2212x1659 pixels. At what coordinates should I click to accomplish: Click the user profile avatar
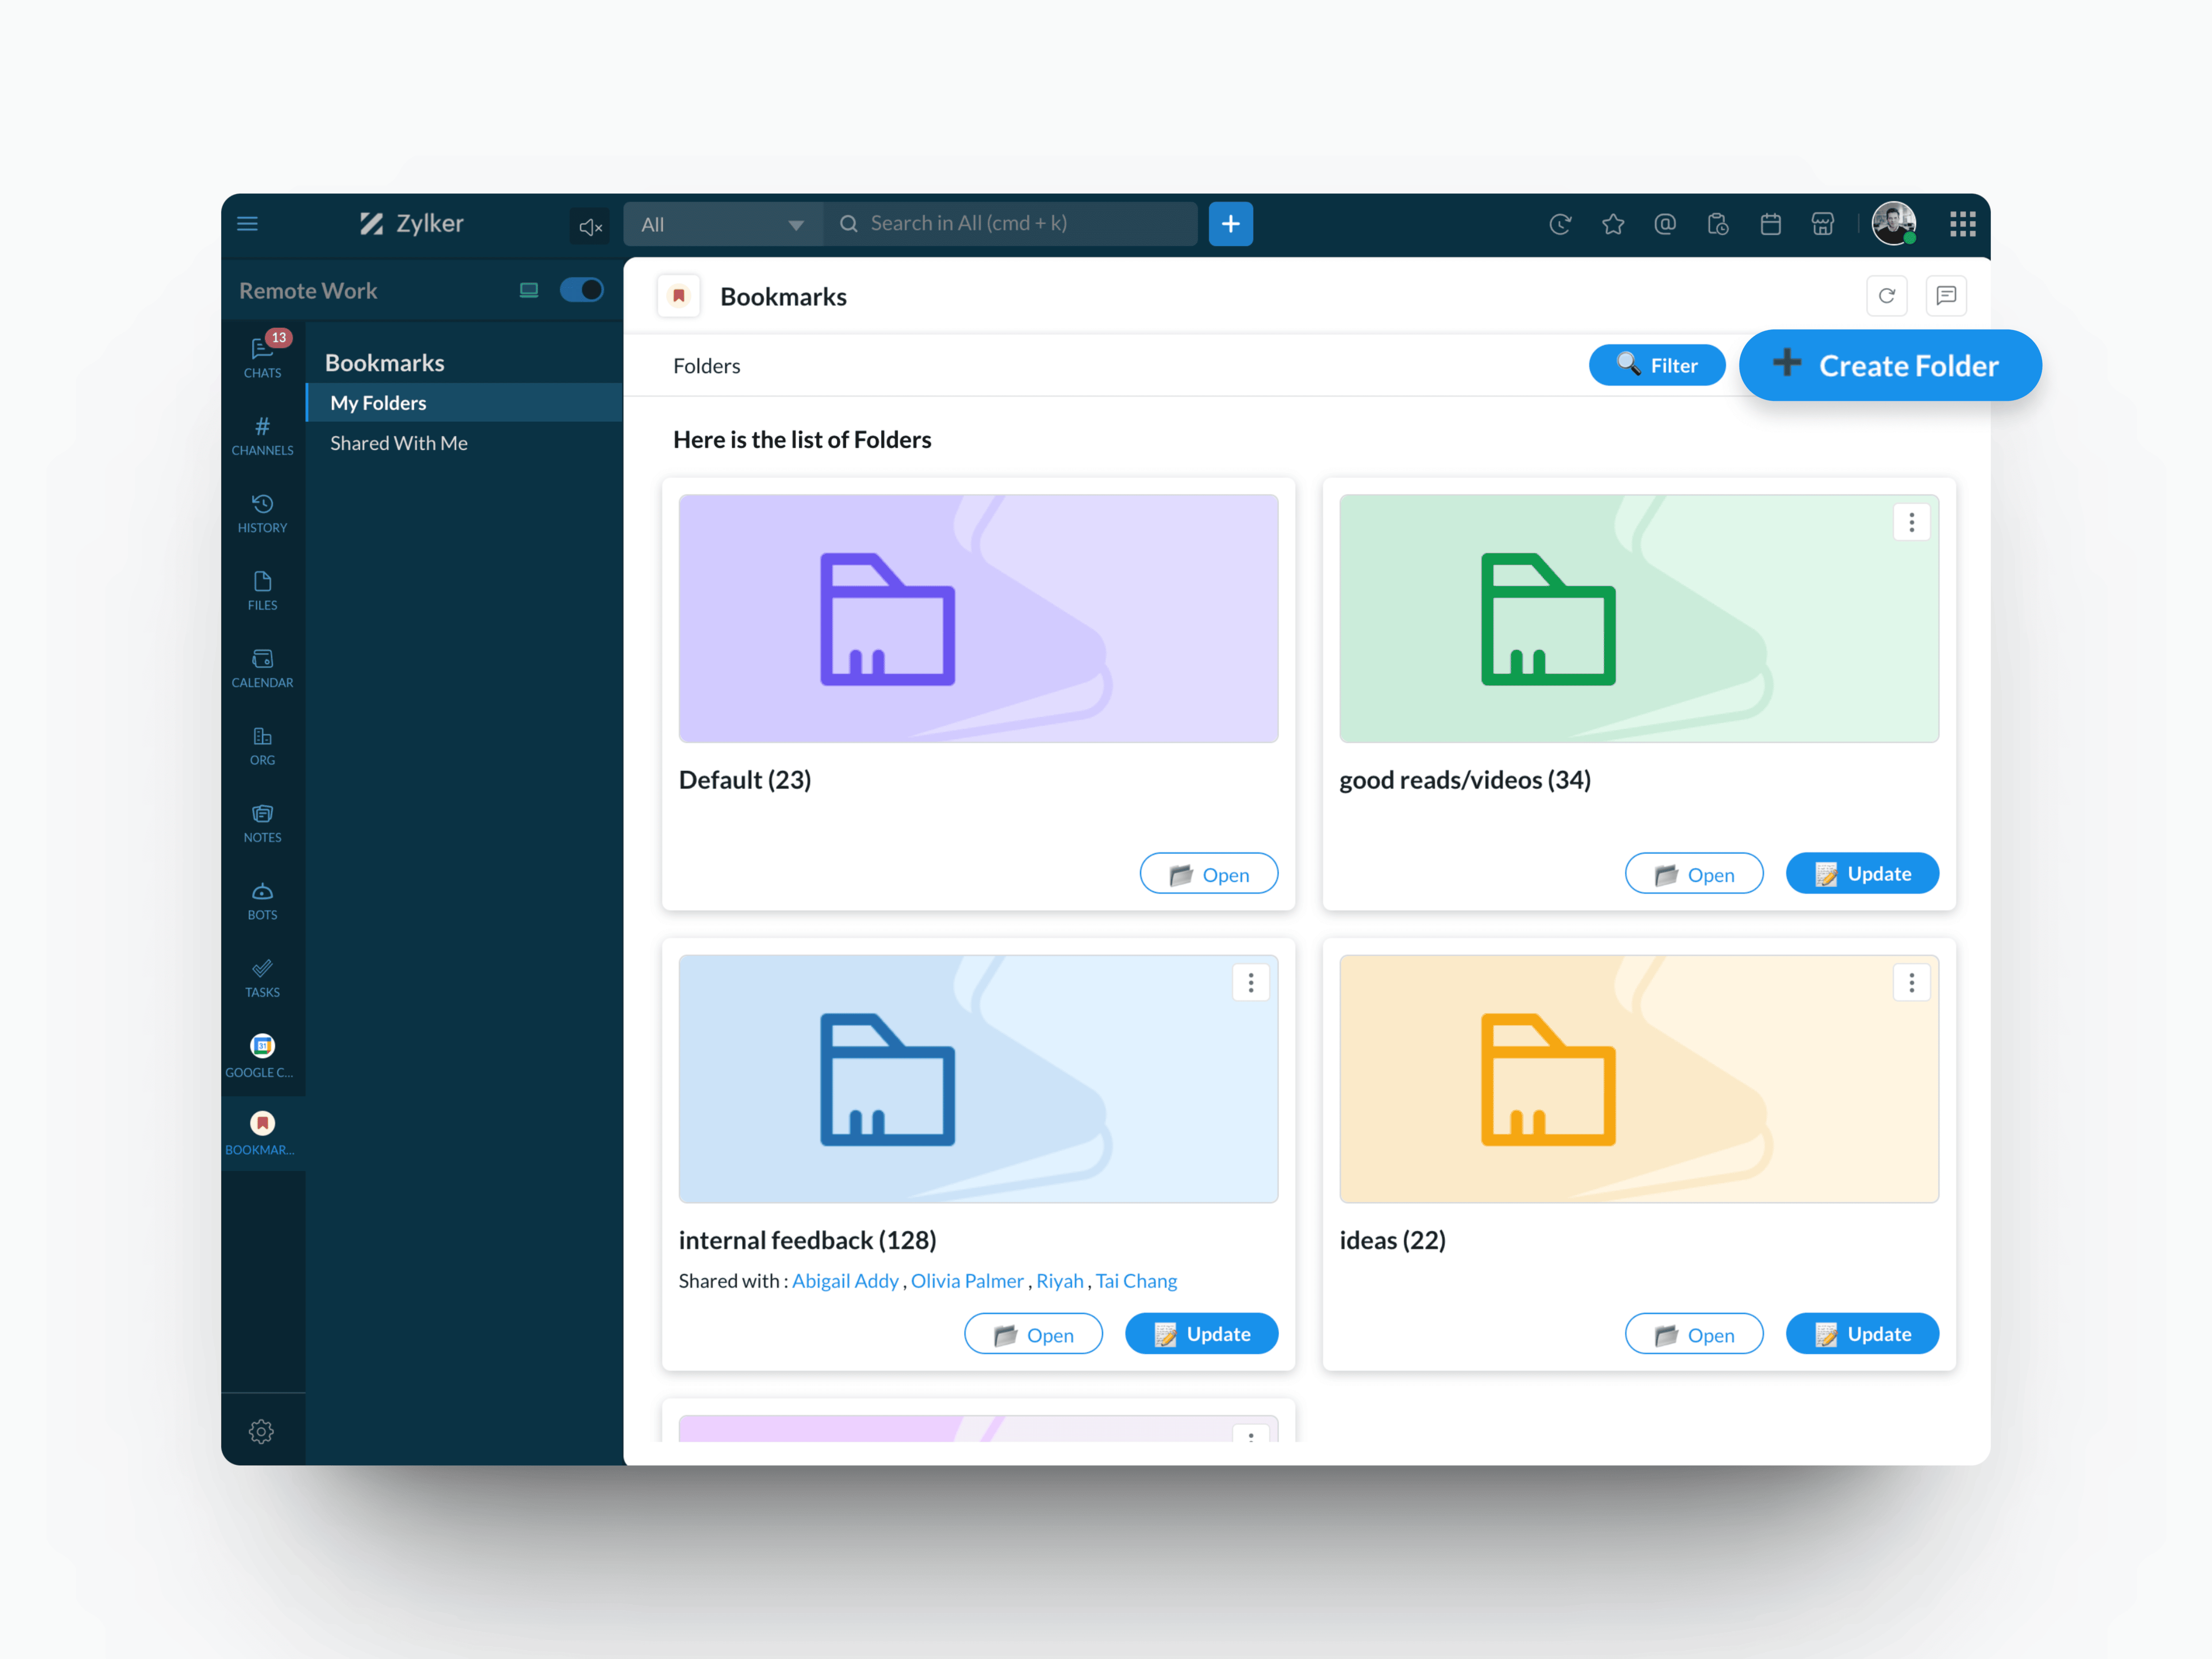tap(1894, 223)
